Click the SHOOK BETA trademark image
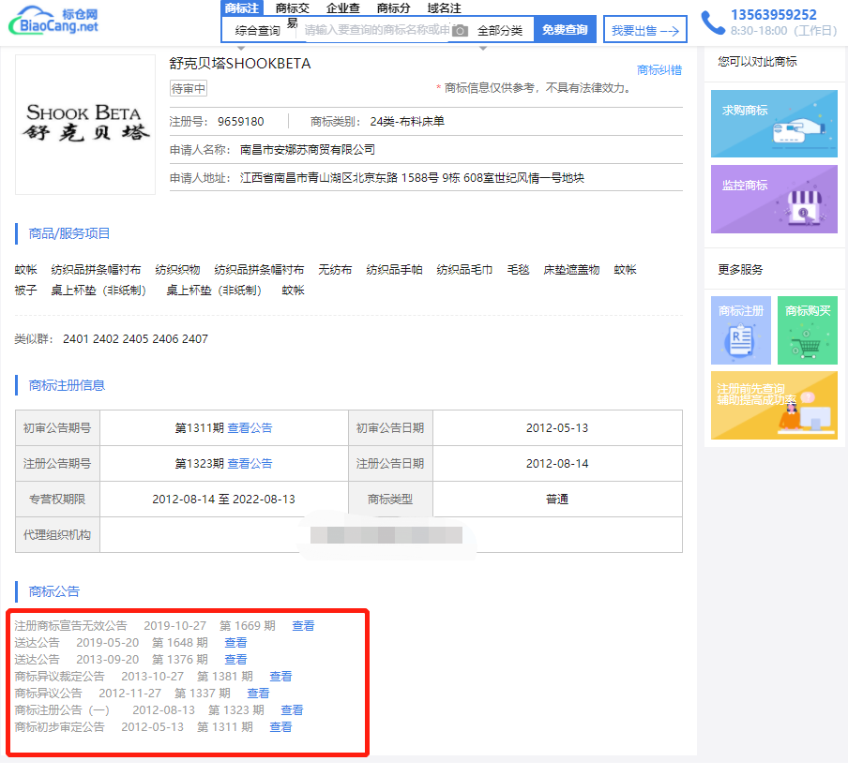Image resolution: width=848 pixels, height=776 pixels. pos(85,125)
